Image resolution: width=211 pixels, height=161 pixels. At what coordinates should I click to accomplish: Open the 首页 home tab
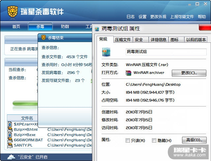click(x=16, y=27)
